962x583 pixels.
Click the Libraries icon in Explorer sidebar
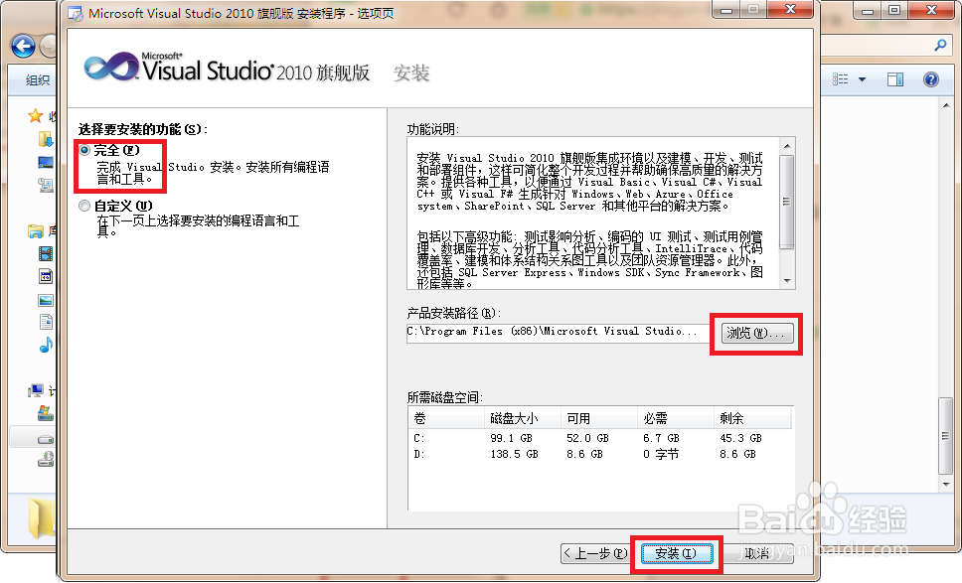click(36, 231)
